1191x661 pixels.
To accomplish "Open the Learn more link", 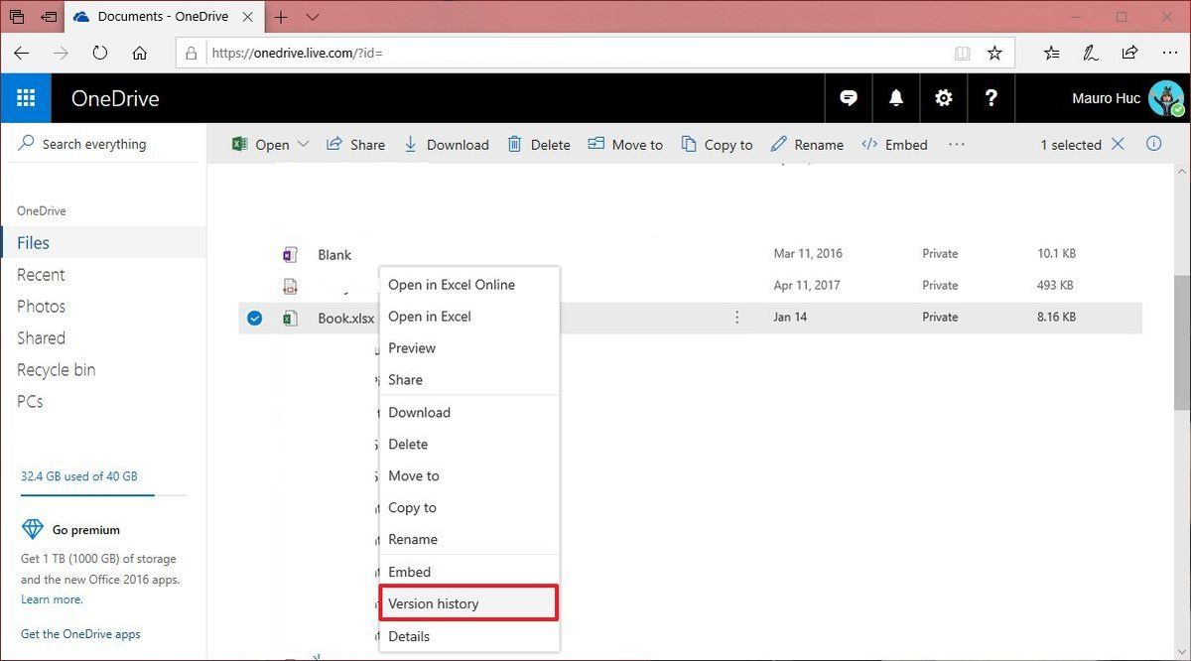I will (51, 599).
